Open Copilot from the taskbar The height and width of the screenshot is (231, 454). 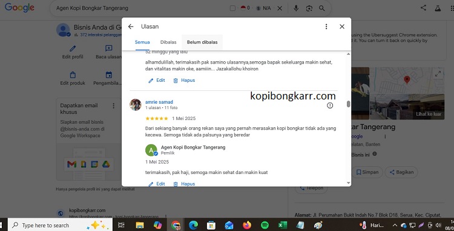point(158,225)
